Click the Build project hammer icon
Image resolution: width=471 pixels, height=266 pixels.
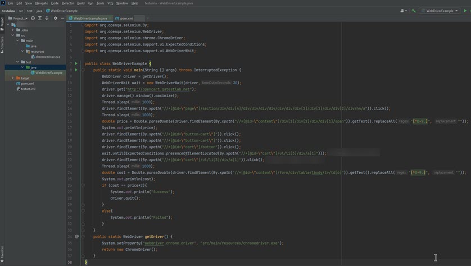point(414,11)
